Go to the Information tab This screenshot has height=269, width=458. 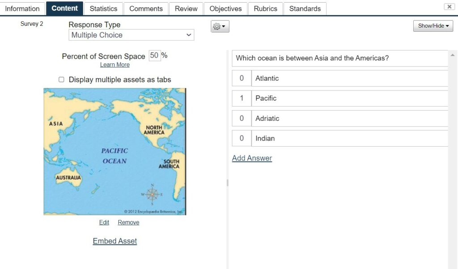[22, 9]
